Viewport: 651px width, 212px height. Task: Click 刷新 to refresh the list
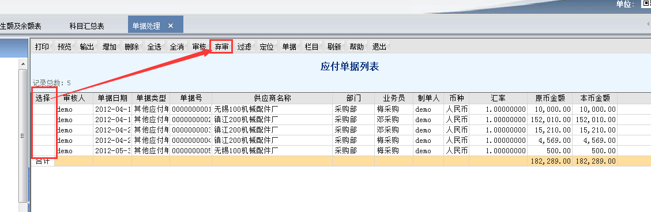(x=334, y=47)
